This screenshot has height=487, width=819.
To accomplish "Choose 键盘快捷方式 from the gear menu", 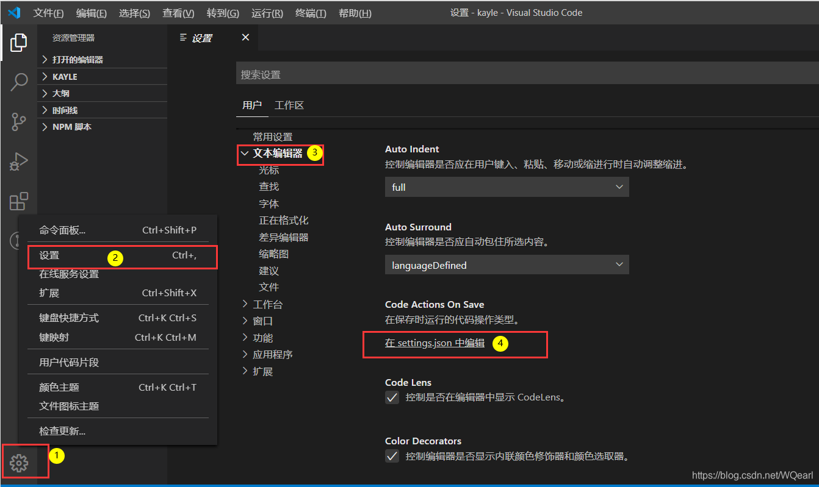I will tap(118, 318).
